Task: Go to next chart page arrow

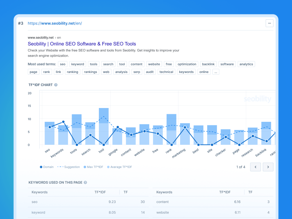Action: tap(268, 167)
